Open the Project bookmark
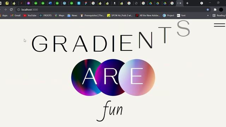Viewport: 226px width, 127px height. point(168,16)
